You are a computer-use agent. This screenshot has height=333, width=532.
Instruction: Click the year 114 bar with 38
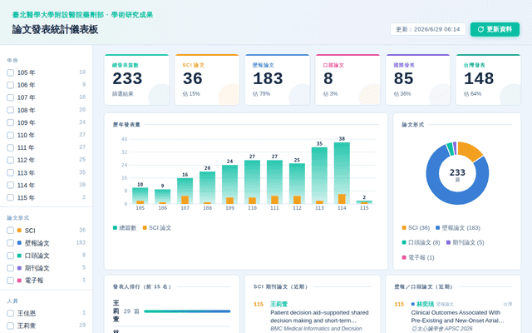click(342, 173)
